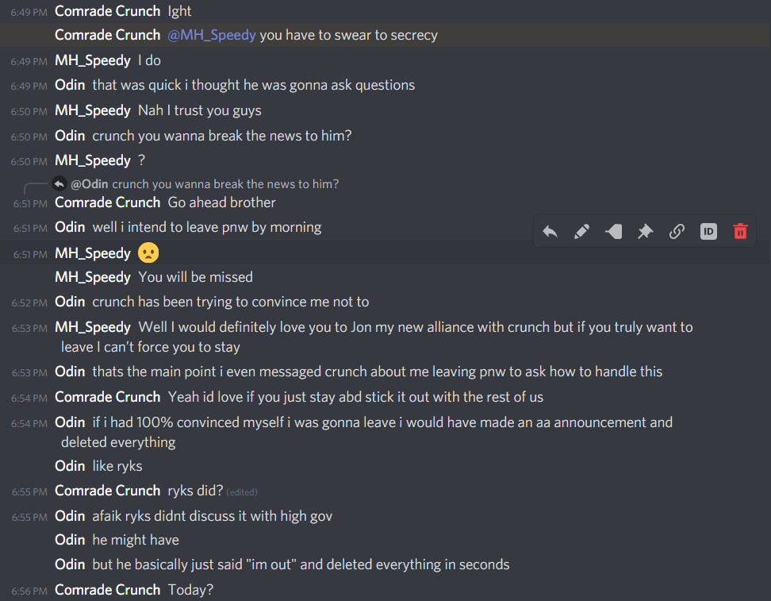
Task: Click the 6:56 PM timestamp
Action: pyautogui.click(x=29, y=591)
